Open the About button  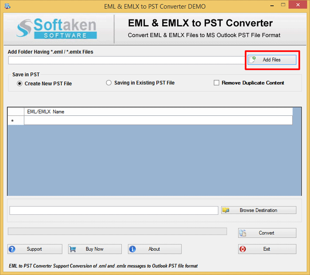[155, 249]
